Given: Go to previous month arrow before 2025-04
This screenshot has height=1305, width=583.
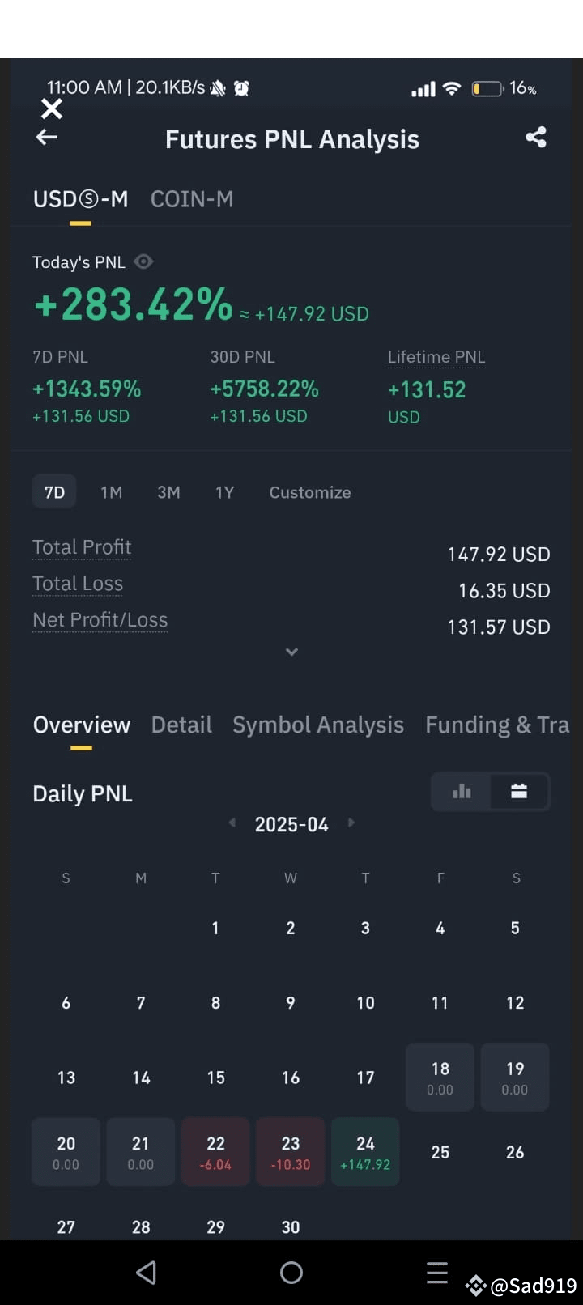Looking at the screenshot, I should point(232,823).
